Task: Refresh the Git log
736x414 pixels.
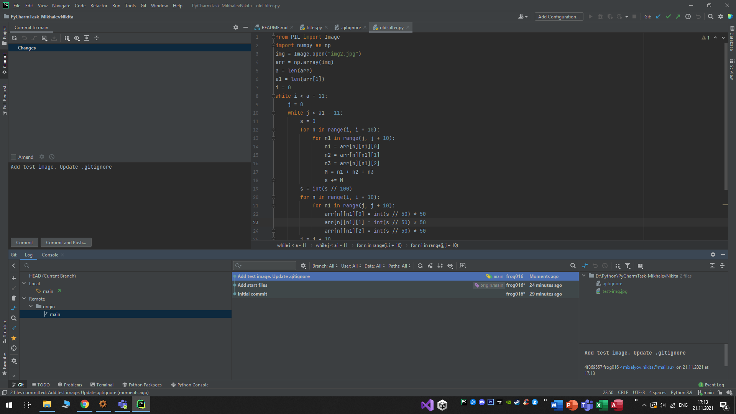Action: pyautogui.click(x=420, y=266)
